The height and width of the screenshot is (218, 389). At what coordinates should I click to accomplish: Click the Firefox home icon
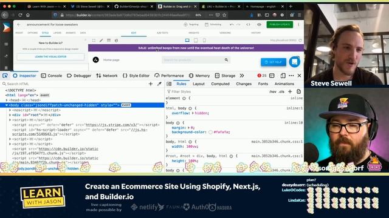28,15
